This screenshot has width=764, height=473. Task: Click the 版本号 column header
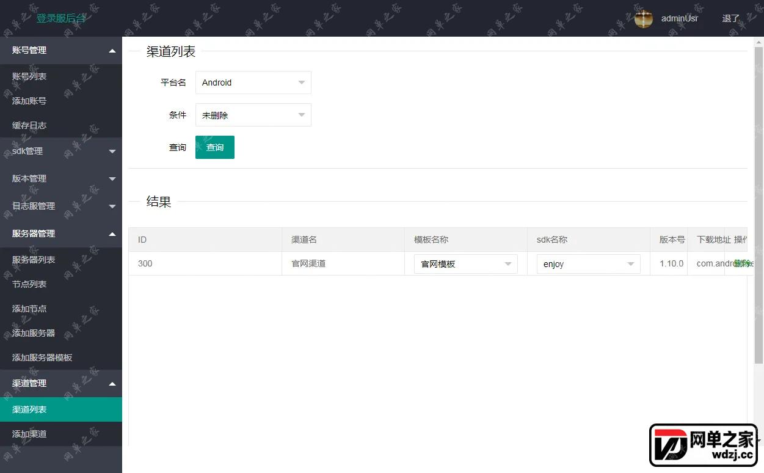(669, 240)
